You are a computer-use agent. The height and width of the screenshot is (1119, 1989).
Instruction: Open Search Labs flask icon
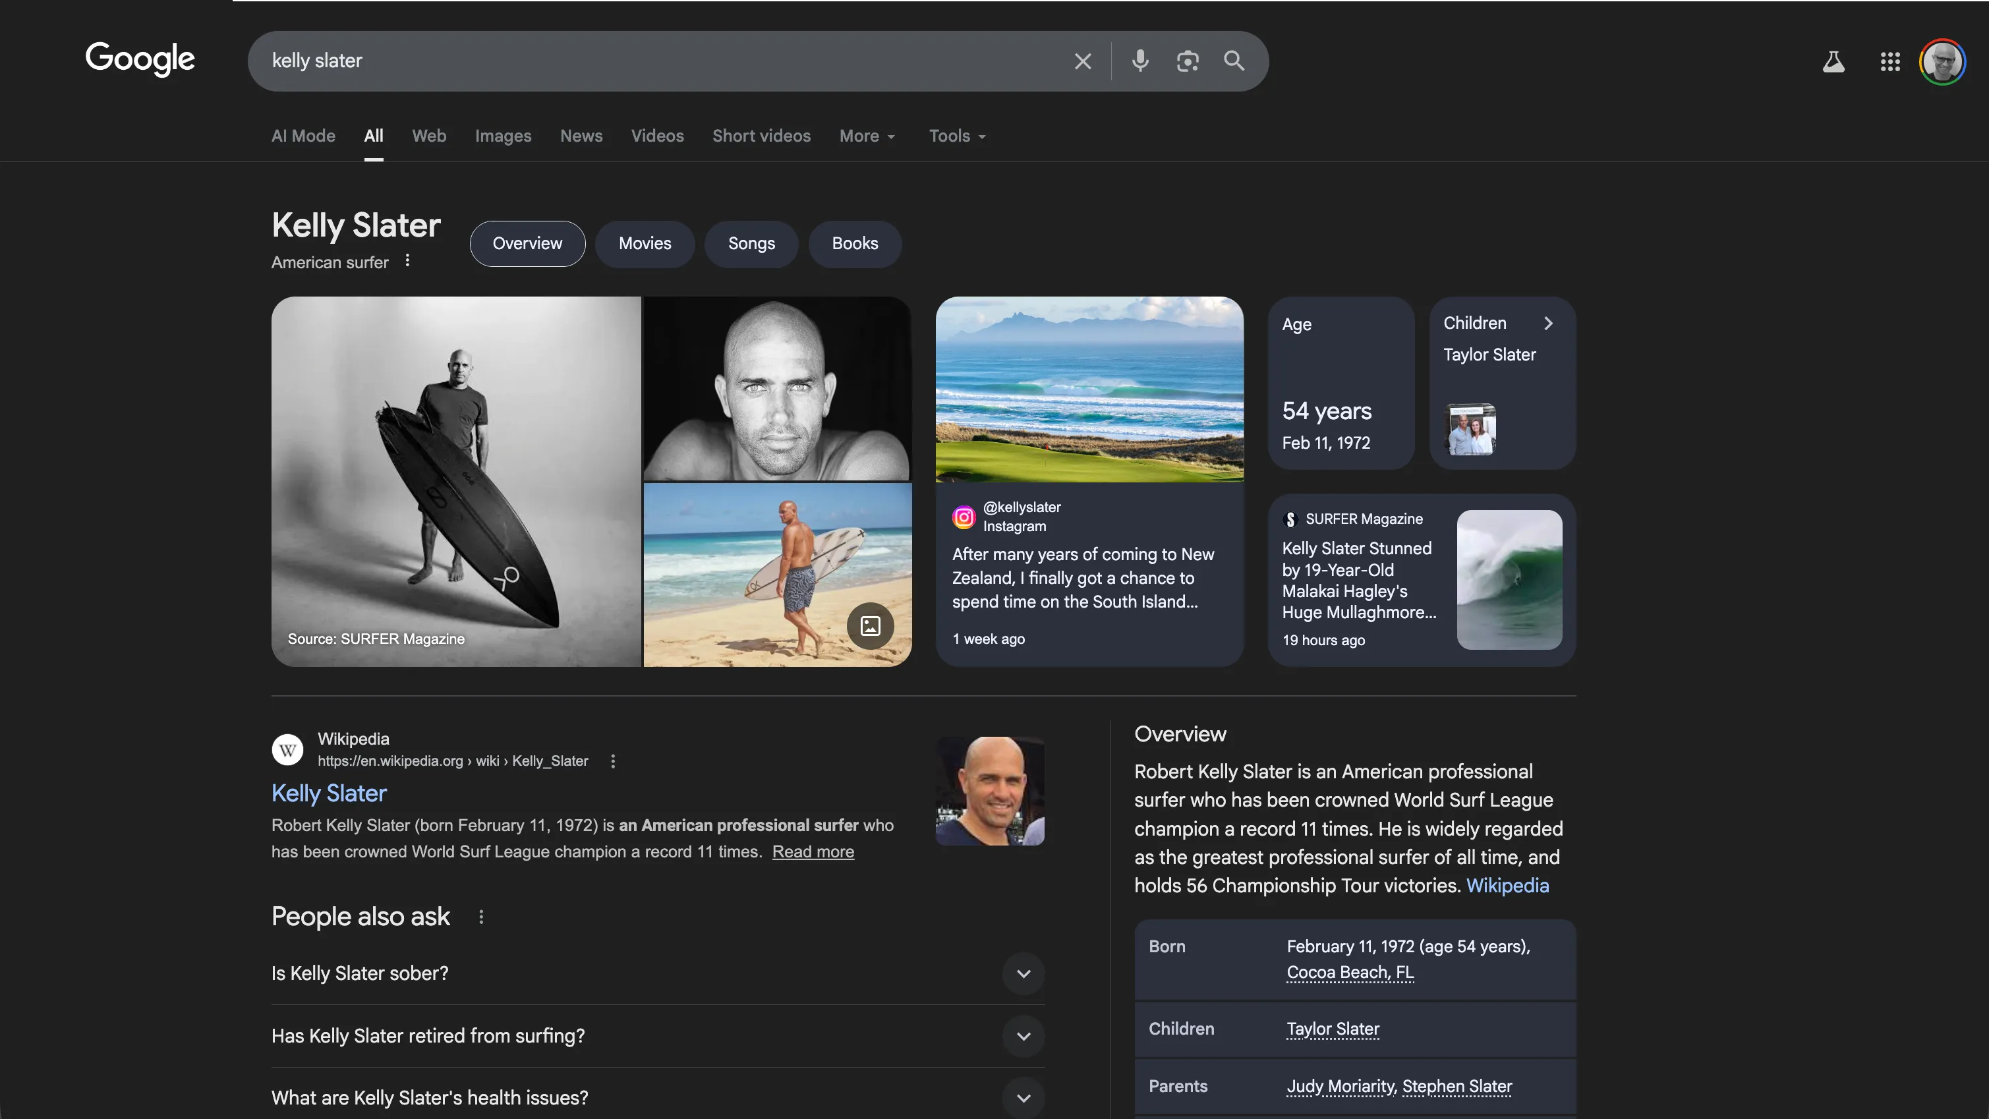click(1833, 62)
